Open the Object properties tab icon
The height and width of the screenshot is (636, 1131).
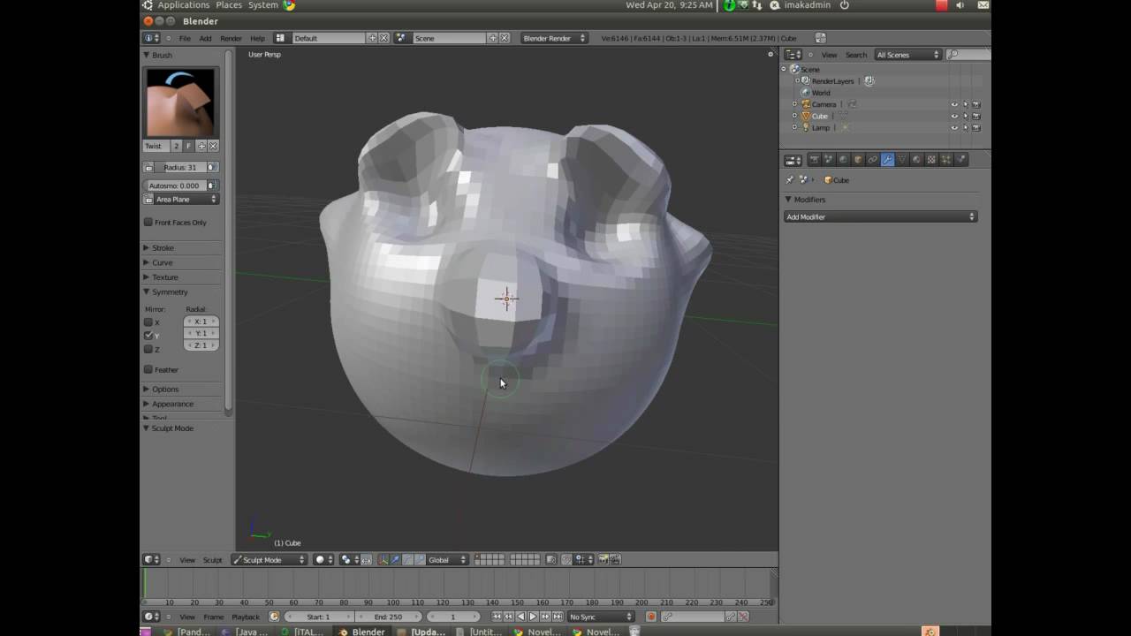click(858, 160)
